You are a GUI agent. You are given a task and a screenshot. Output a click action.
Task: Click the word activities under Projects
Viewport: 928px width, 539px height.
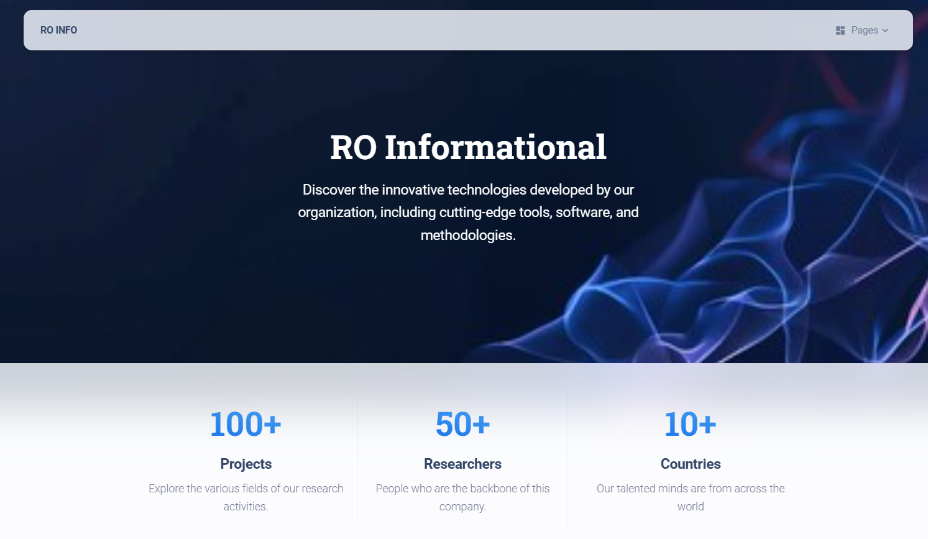point(245,507)
